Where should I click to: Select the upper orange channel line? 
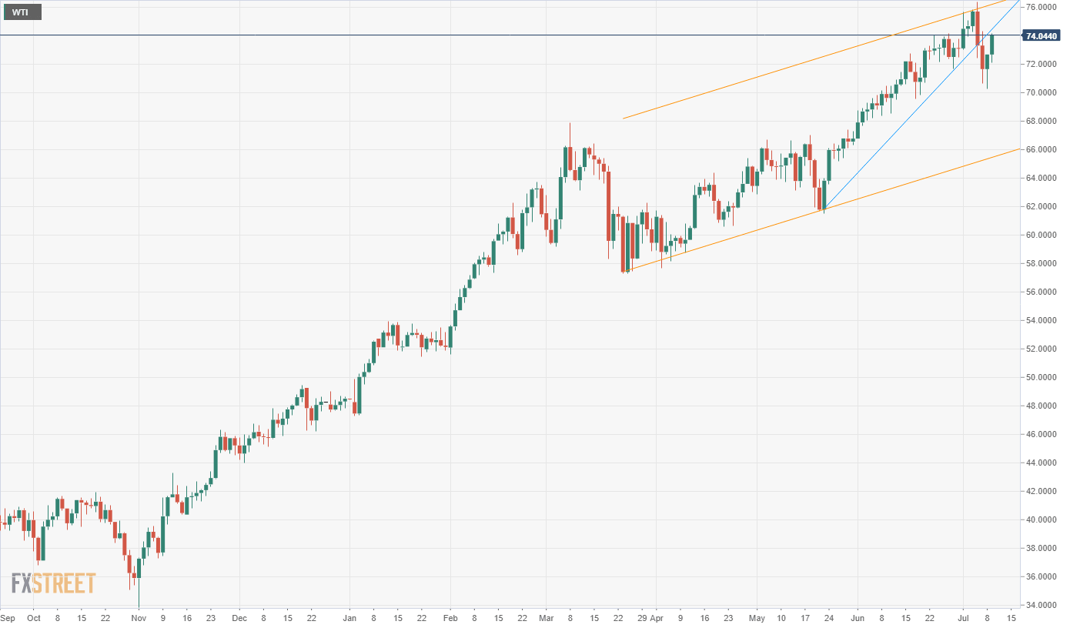770,75
